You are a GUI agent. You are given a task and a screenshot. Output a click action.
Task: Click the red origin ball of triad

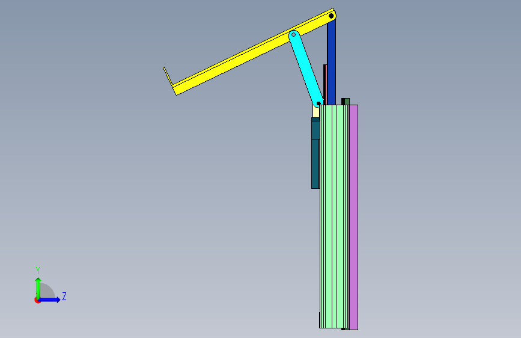(x=37, y=300)
